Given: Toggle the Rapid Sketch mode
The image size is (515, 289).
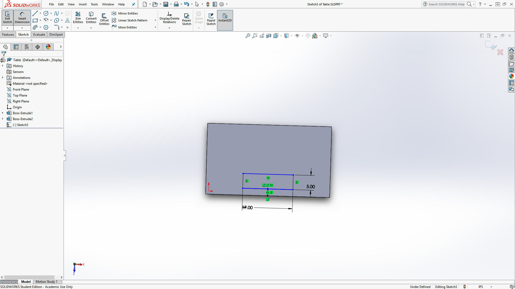Looking at the screenshot, I should pyautogui.click(x=211, y=19).
